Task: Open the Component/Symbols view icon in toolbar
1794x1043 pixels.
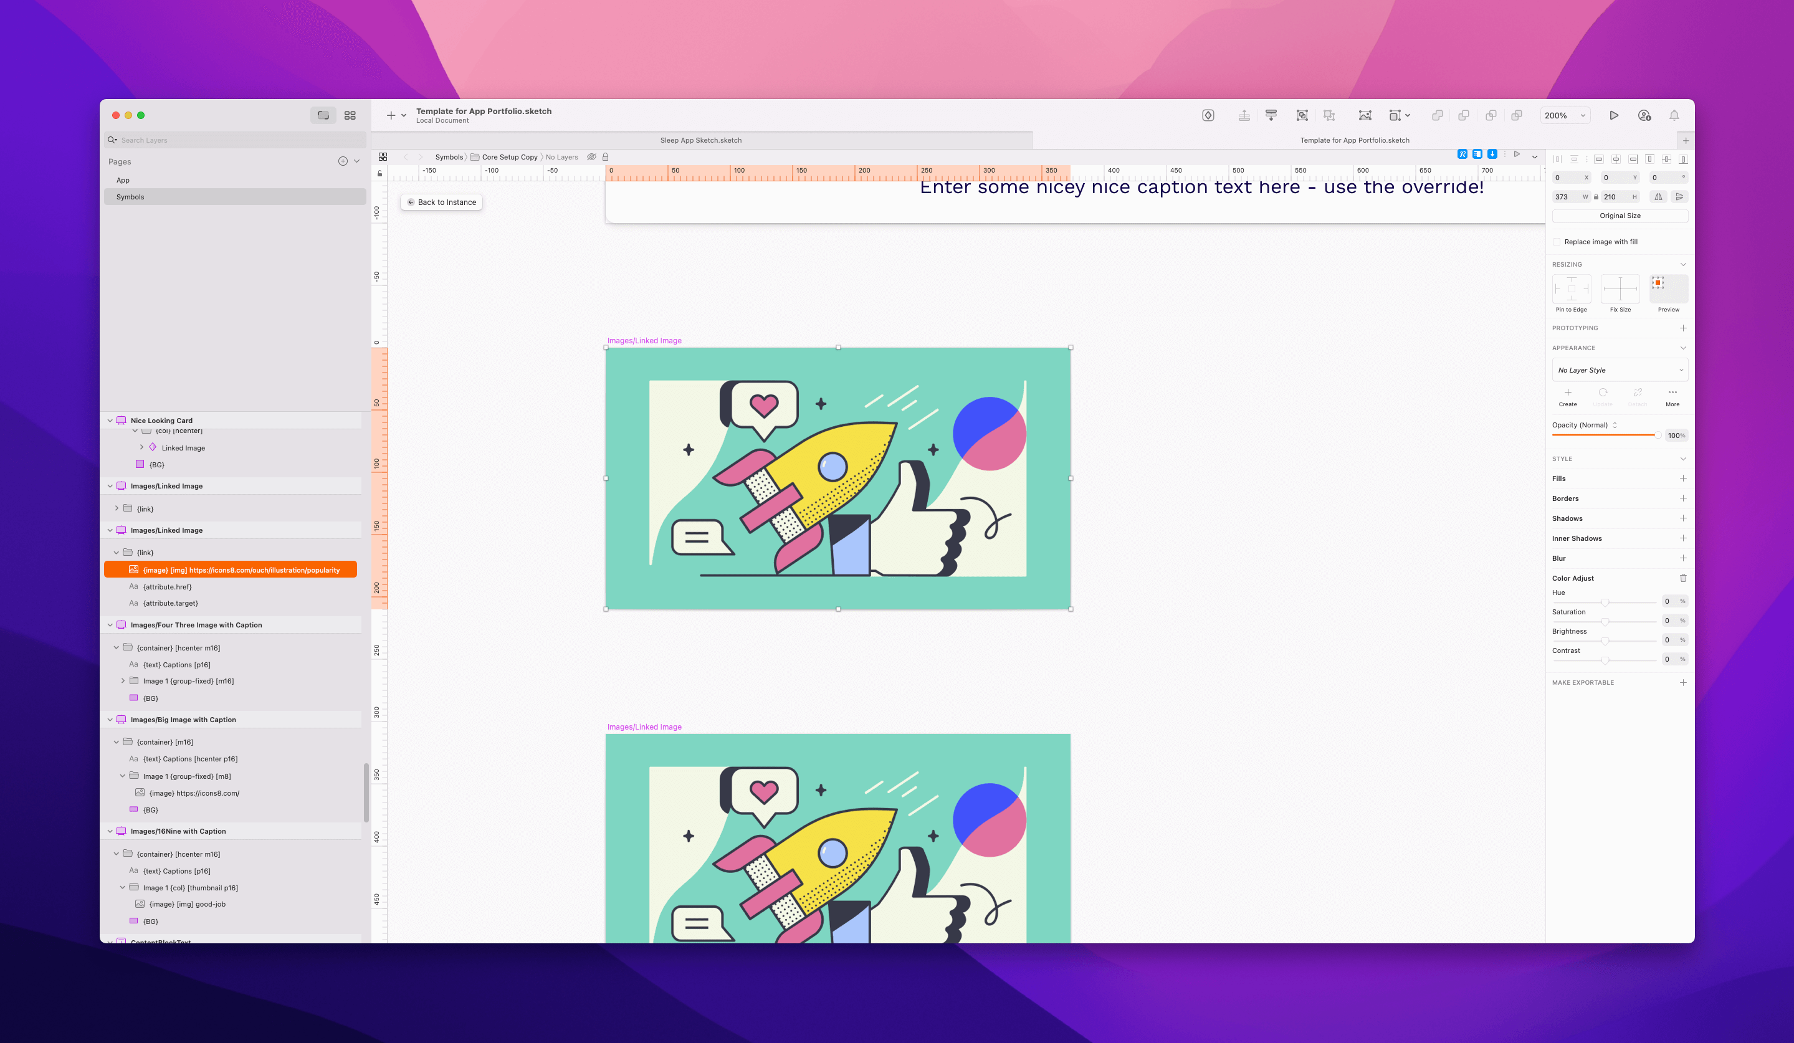Action: pyautogui.click(x=1208, y=115)
